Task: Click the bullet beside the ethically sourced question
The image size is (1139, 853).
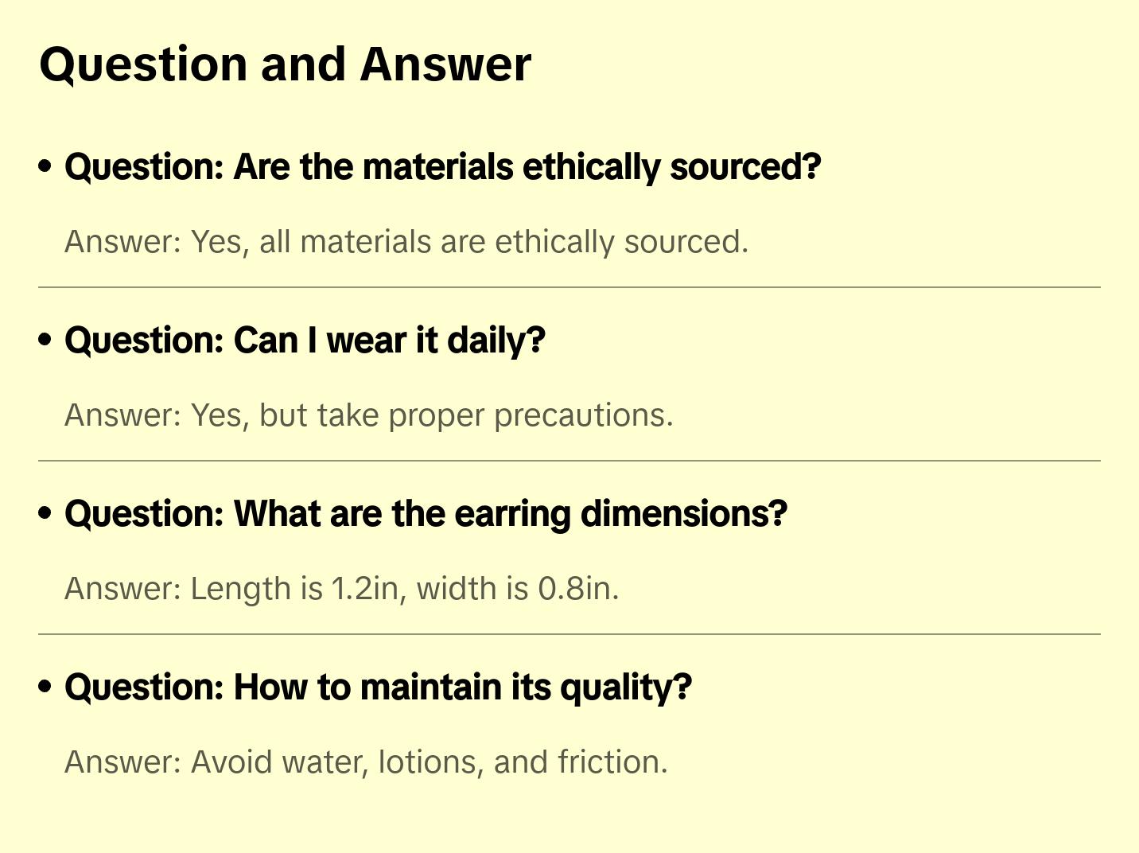Action: tap(45, 166)
